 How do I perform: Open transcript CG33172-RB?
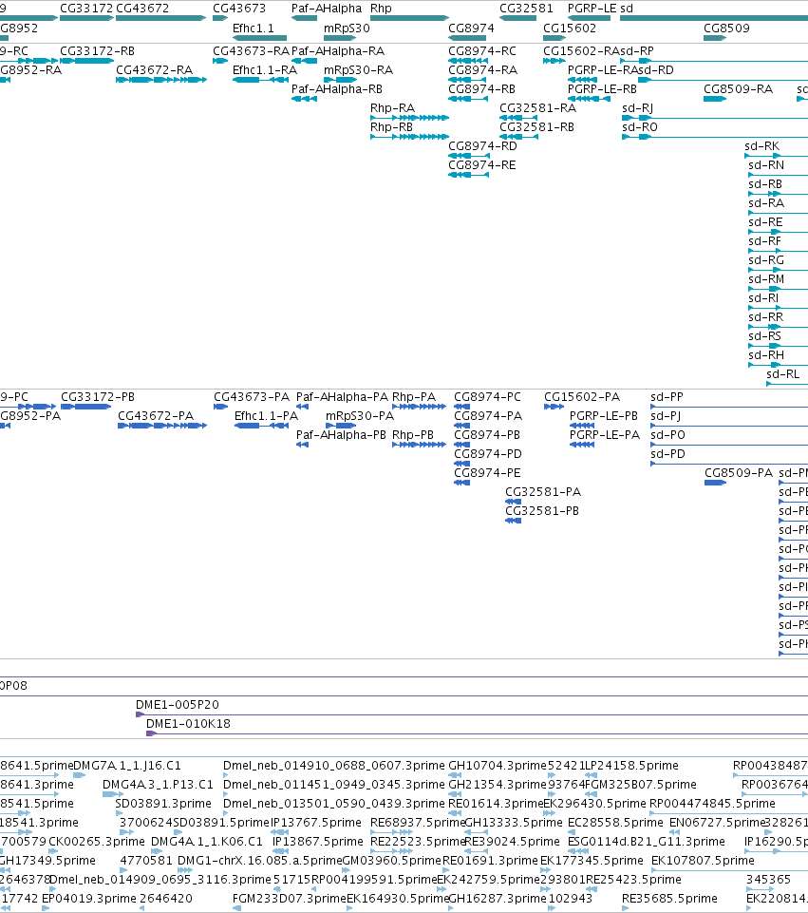click(97, 51)
